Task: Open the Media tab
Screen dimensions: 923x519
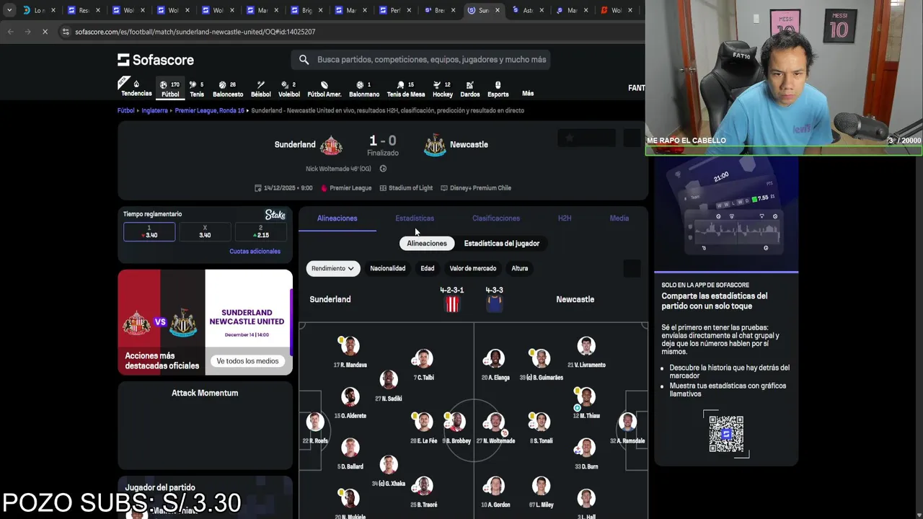Action: (619, 218)
